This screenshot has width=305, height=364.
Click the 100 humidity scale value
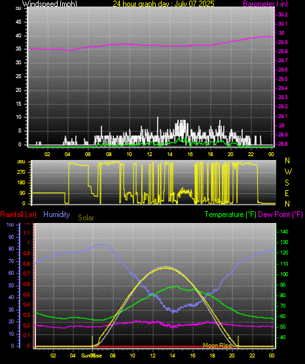[10, 224]
